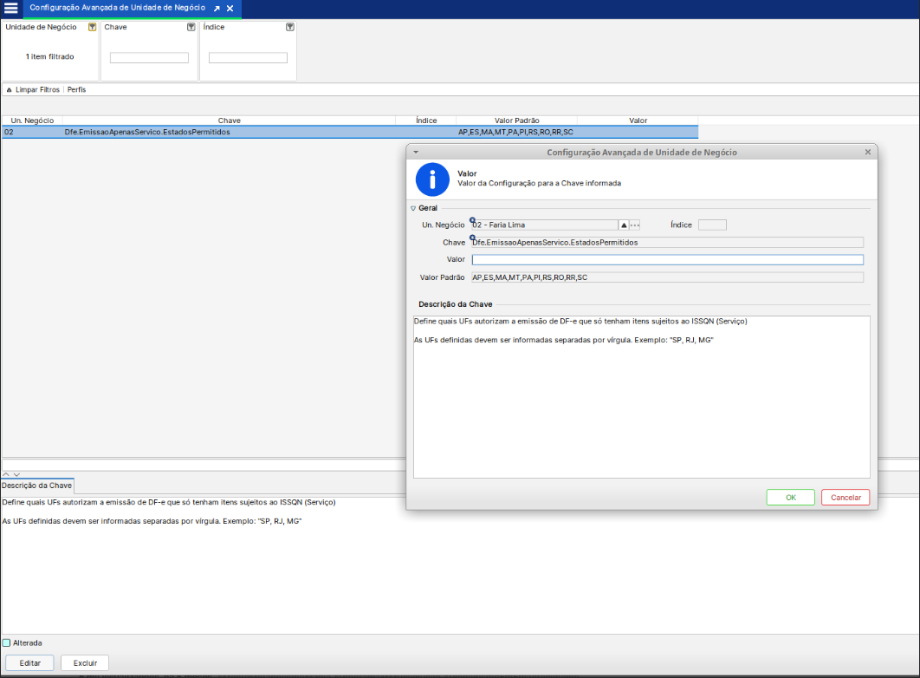Viewport: 920px width, 678px height.
Task: Click the detach tab arrow icon
Action: tap(217, 8)
